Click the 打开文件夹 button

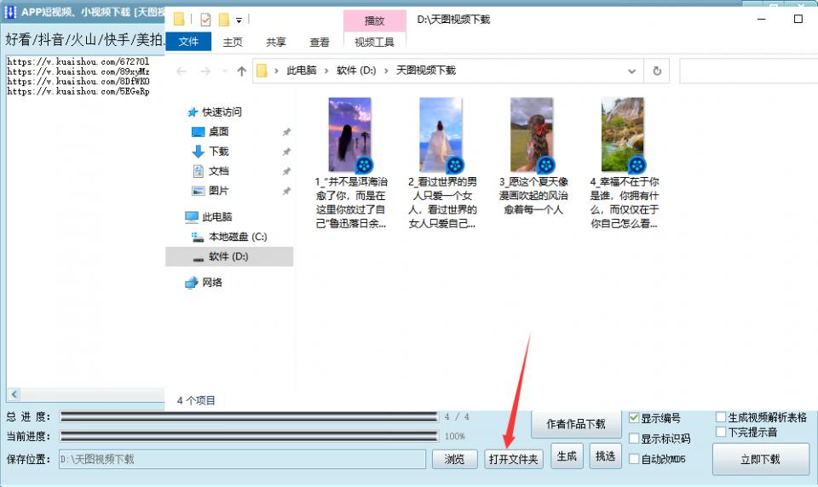(x=513, y=460)
